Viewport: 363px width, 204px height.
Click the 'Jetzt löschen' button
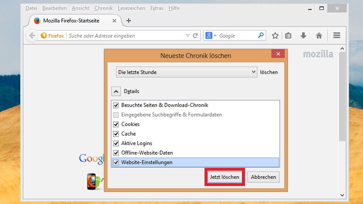point(225,177)
